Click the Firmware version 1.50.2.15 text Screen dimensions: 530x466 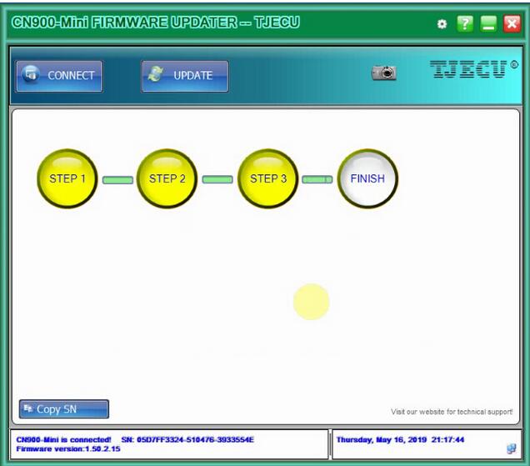68,448
